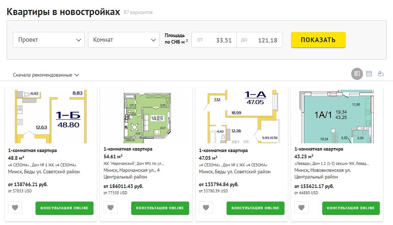Favorite the 54.61 m² apartment

pyautogui.click(x=110, y=208)
